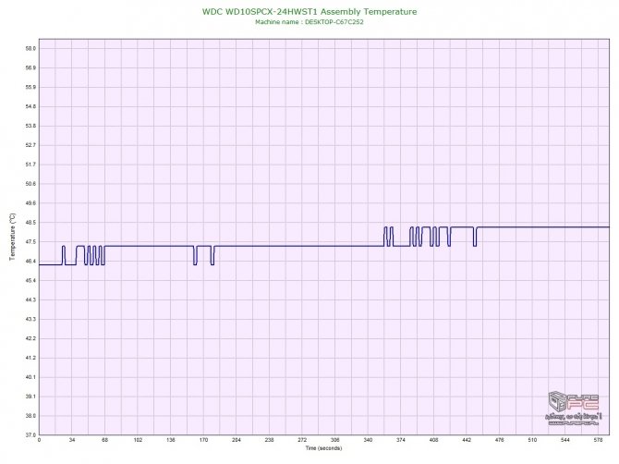Select the 136 seconds tick label

(171, 440)
